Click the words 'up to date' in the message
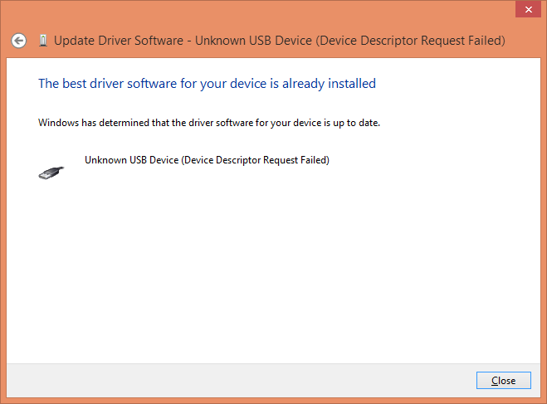Viewport: 547px width, 404px height. point(358,123)
